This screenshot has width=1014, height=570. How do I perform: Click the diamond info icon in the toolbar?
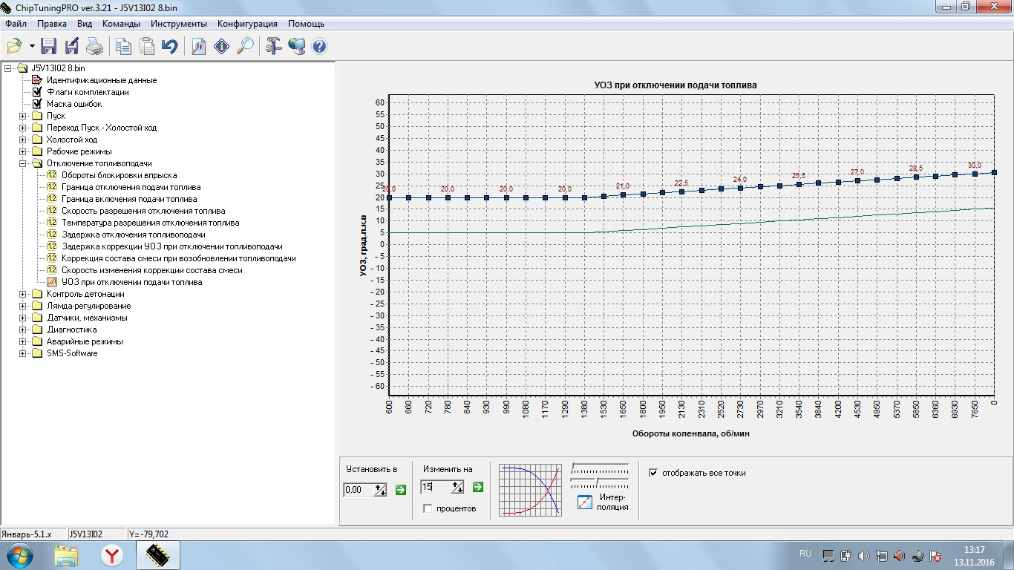click(x=221, y=47)
